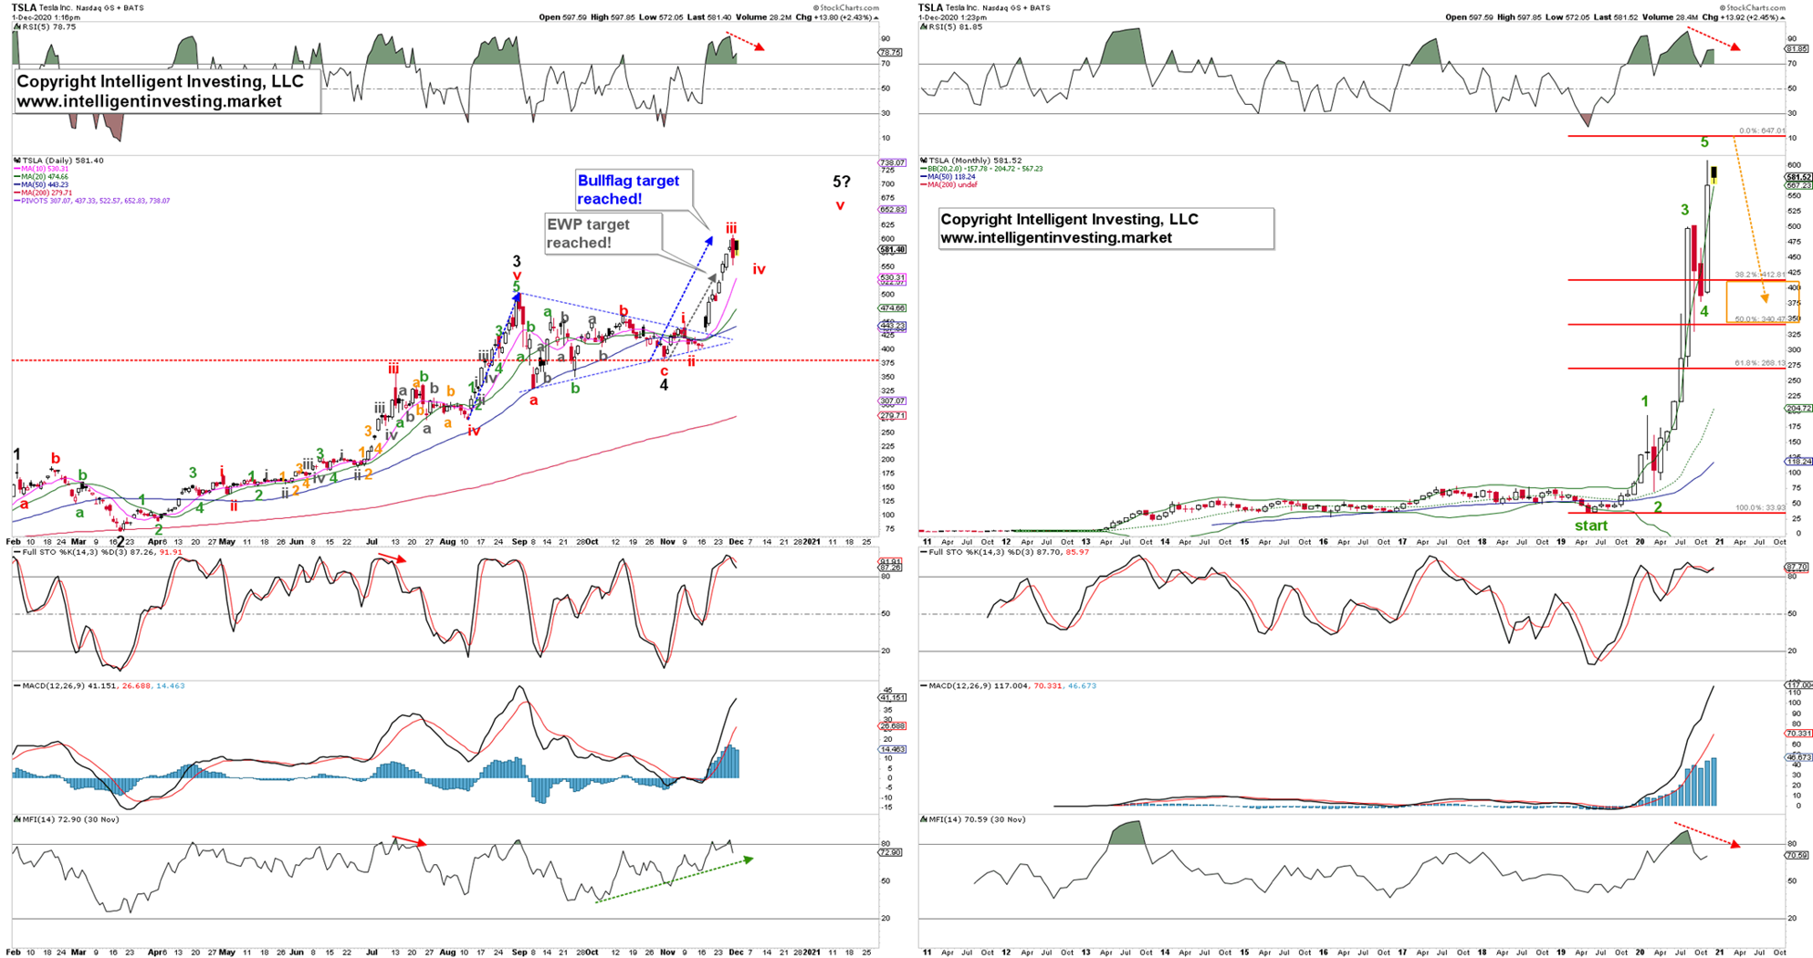Click 'Volume 28.4M' in the monthly chart header
1813x958 pixels.
click(1672, 17)
